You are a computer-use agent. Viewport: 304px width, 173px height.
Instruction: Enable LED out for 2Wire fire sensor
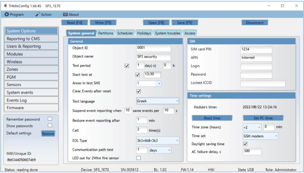click(139, 158)
